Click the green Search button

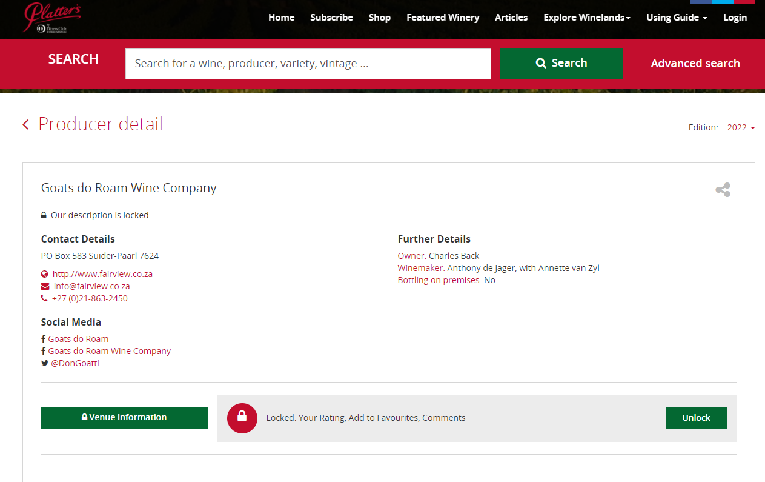coord(561,64)
